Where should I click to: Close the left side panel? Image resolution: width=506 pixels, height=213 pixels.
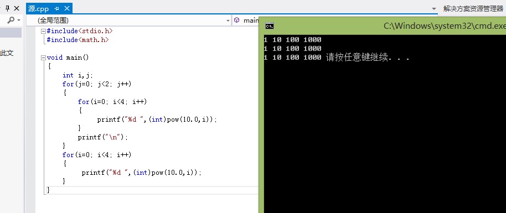[x=17, y=9]
